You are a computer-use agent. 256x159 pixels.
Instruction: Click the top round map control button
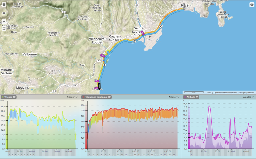(x=4, y=5)
